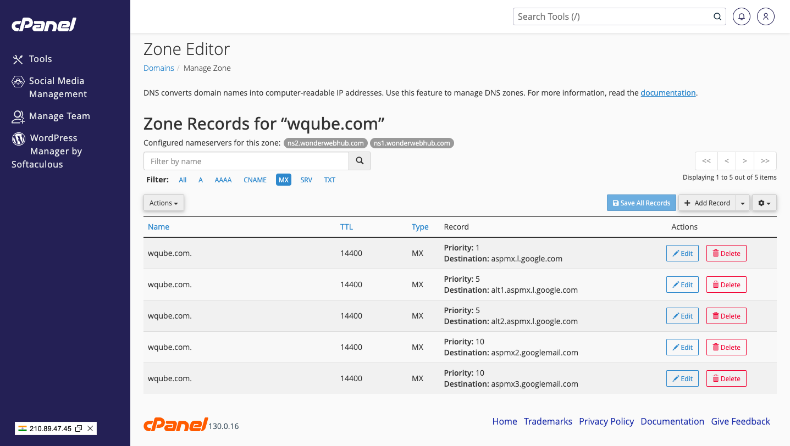The height and width of the screenshot is (446, 790).
Task: Click the notifications bell icon
Action: pyautogui.click(x=741, y=16)
